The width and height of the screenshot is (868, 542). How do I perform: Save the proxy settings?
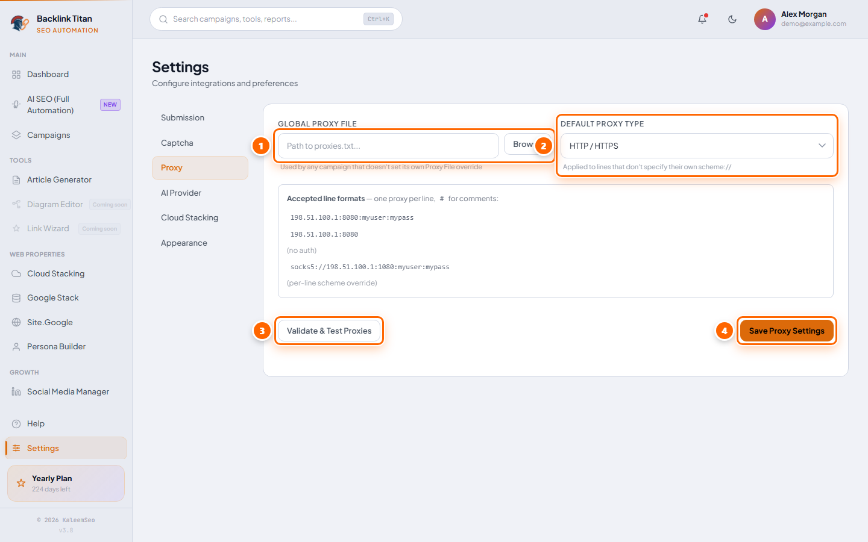[x=787, y=331]
